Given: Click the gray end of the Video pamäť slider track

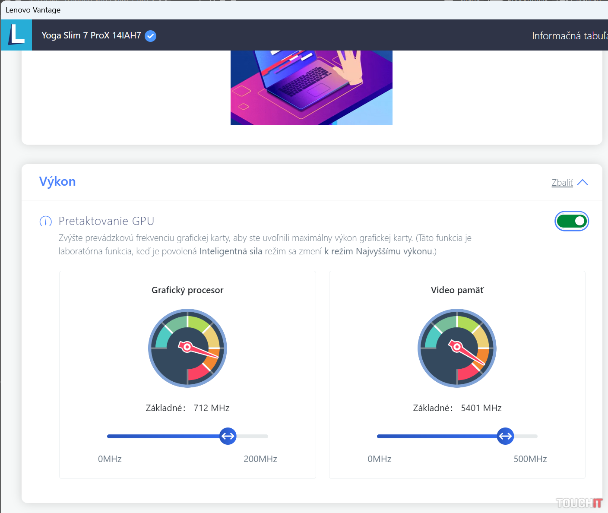Looking at the screenshot, I should 527,436.
